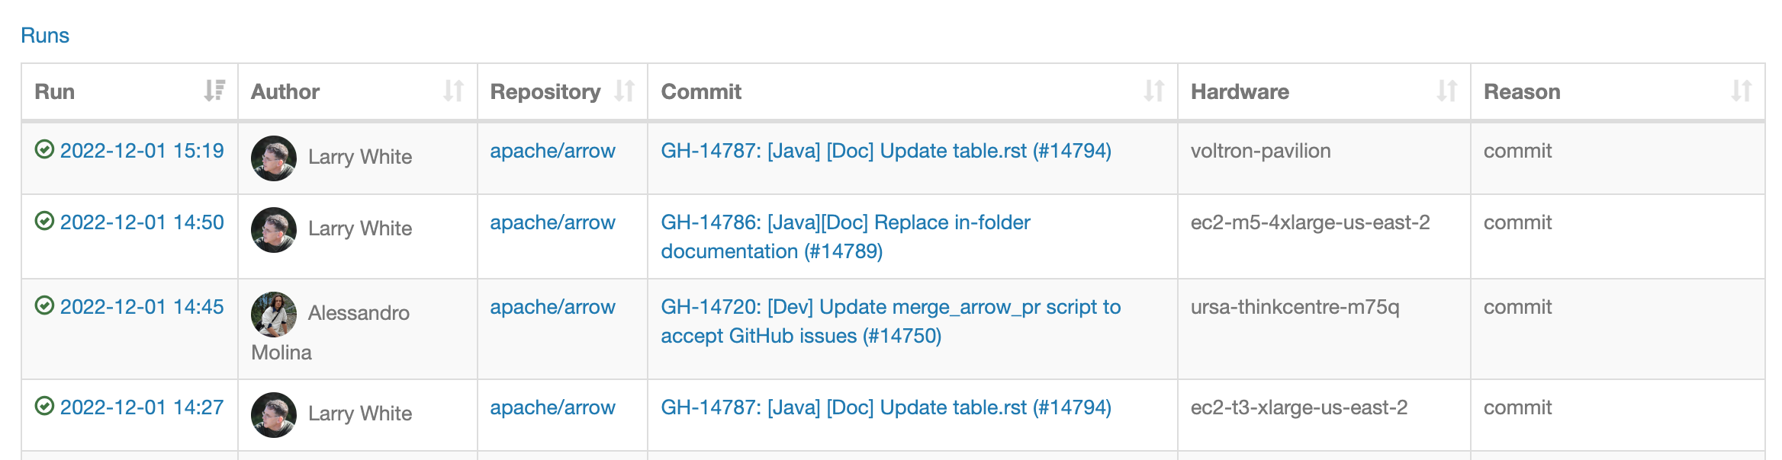Click the green success status icon for the 15:19 run
This screenshot has width=1782, height=460.
pyautogui.click(x=45, y=151)
